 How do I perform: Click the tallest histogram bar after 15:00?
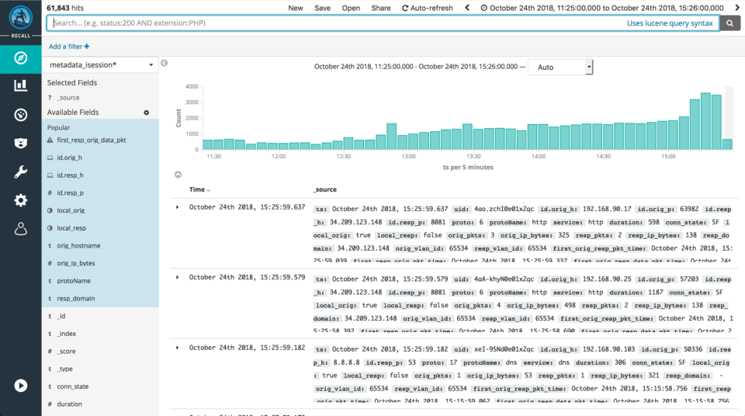(x=705, y=121)
